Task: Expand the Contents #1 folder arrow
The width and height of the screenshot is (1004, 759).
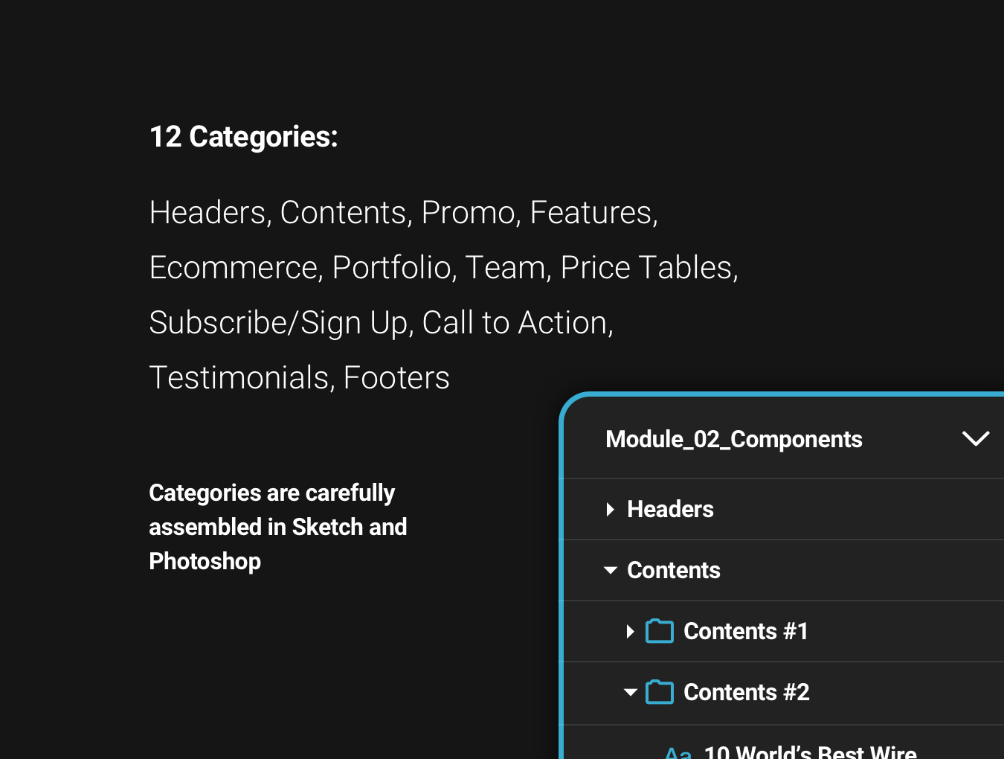Action: 630,631
